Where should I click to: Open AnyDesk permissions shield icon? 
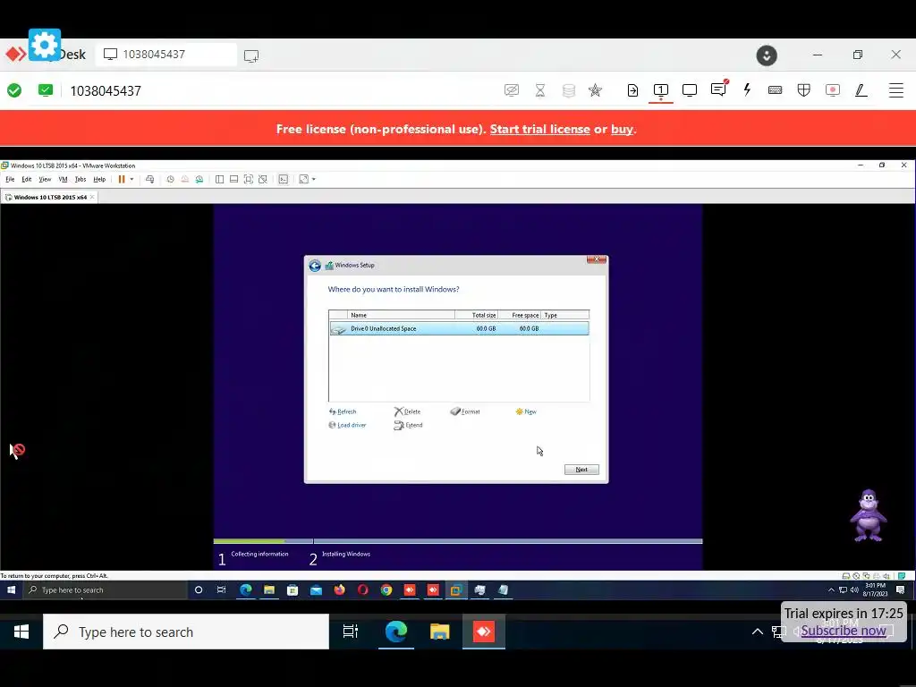point(804,90)
